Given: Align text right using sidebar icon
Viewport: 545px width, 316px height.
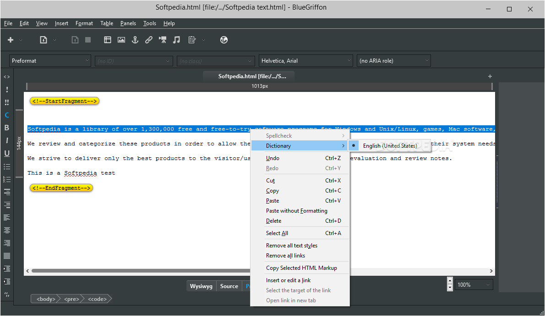Looking at the screenshot, I should coord(6,243).
